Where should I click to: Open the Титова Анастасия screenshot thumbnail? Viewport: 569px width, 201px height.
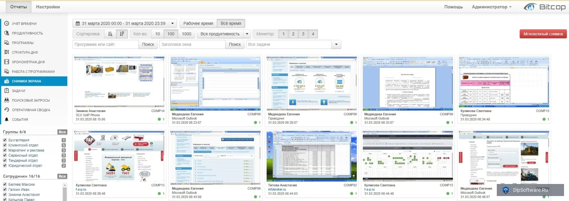312,156
